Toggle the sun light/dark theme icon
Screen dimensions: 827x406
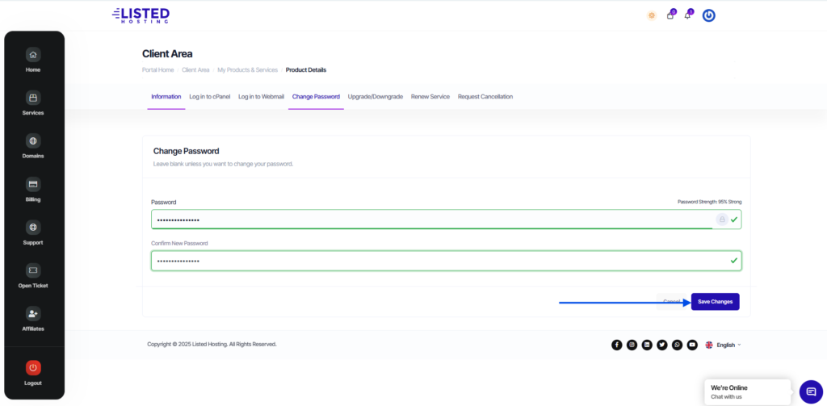[652, 15]
